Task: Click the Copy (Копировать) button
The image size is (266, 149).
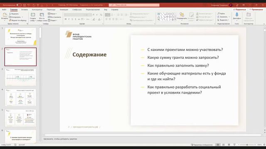Action: pyautogui.click(x=15, y=17)
